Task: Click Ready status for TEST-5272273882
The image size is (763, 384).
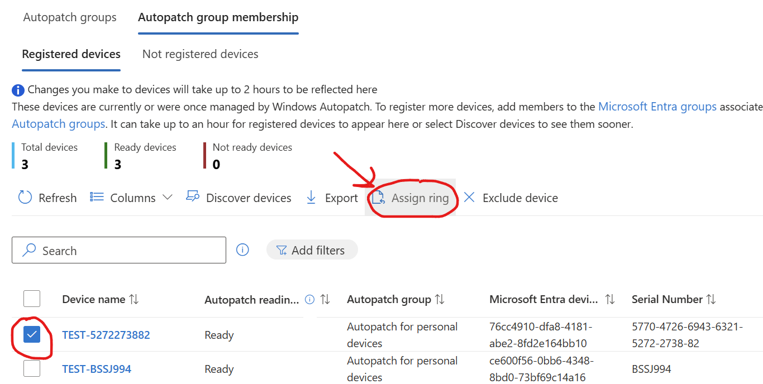Action: (x=219, y=335)
